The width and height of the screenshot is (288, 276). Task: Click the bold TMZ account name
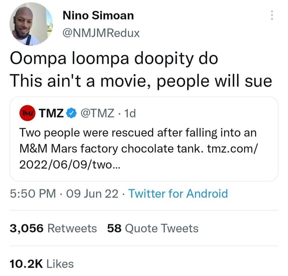[51, 113]
